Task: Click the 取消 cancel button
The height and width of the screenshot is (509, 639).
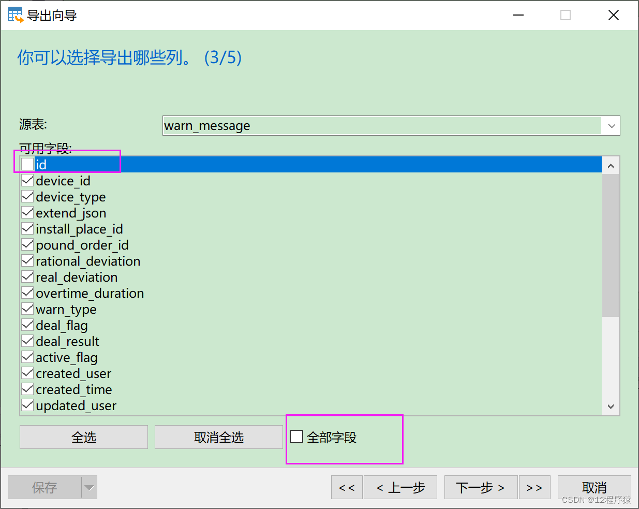Action: [594, 487]
